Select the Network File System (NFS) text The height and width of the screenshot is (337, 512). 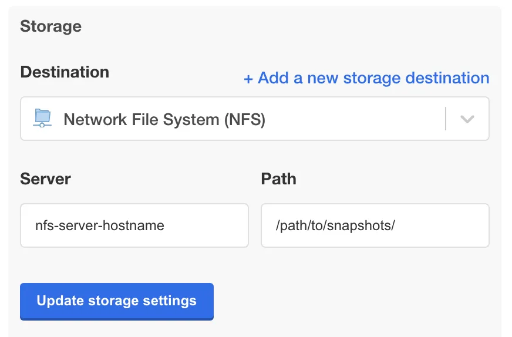164,119
